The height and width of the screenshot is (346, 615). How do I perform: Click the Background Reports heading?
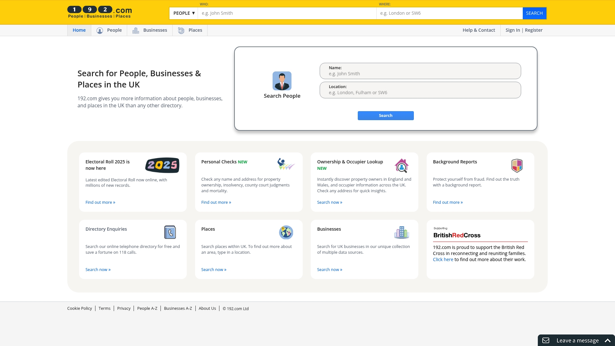point(455,162)
